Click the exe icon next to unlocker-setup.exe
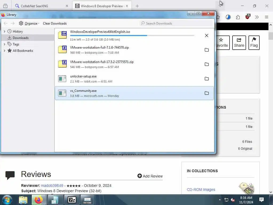The image size is (273, 205). [62, 79]
